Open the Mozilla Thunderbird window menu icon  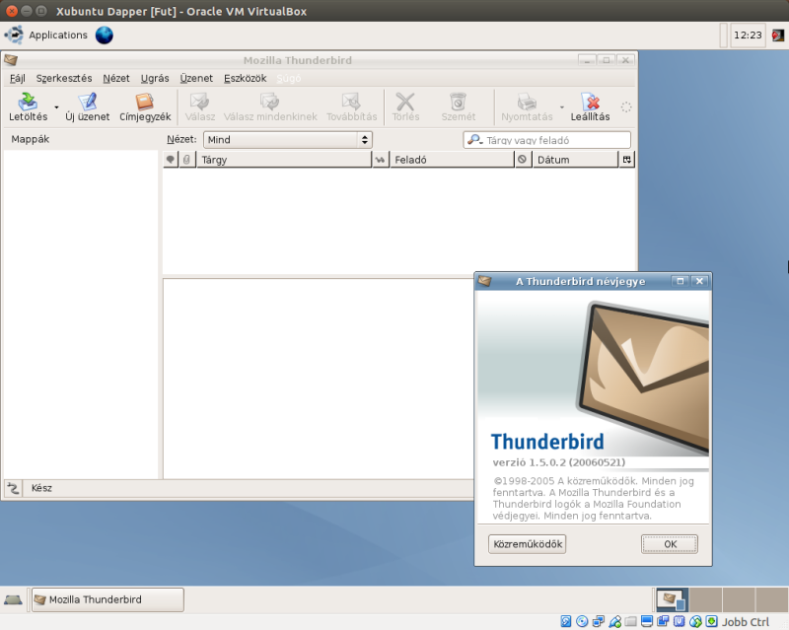(x=11, y=60)
